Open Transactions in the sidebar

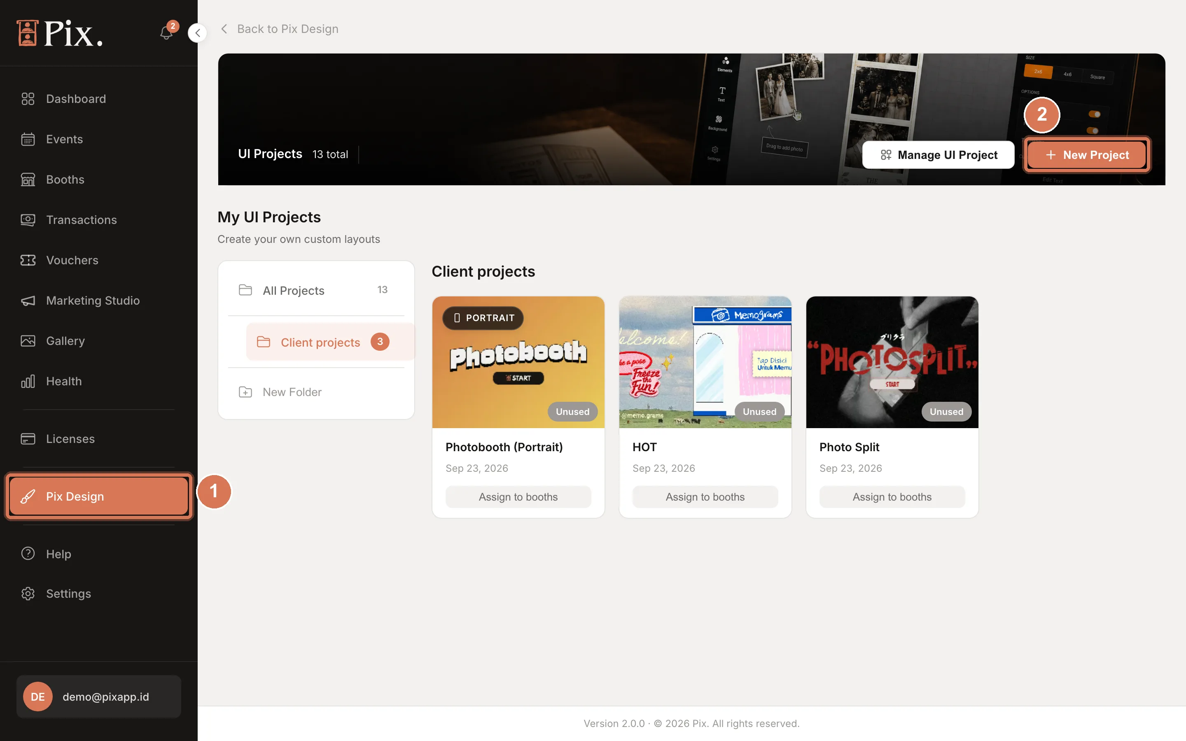click(98, 220)
